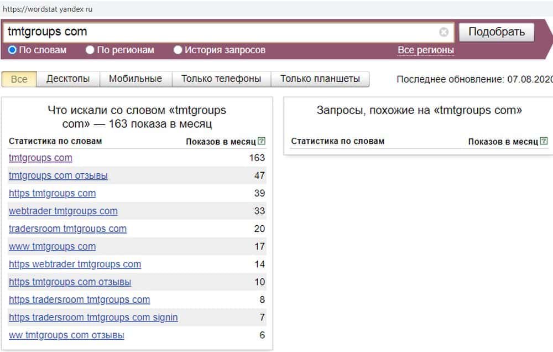Select the По регионам radio option
Image resolution: width=553 pixels, height=352 pixels.
point(90,50)
